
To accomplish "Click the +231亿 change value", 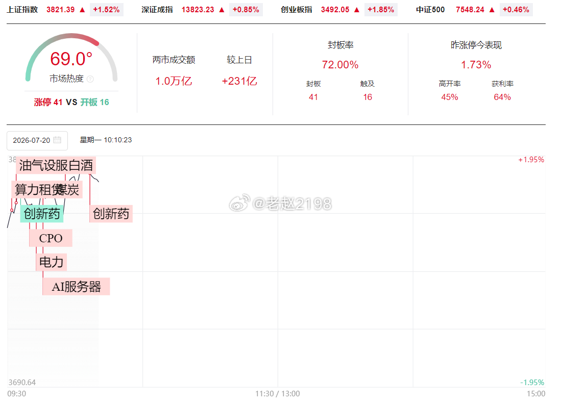I will pos(239,81).
